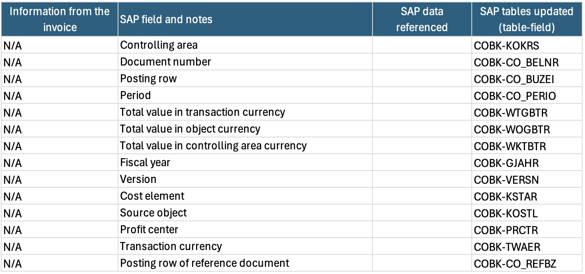The image size is (585, 274).
Task: Click the COBK-PRCTR cell
Action: 527,230
